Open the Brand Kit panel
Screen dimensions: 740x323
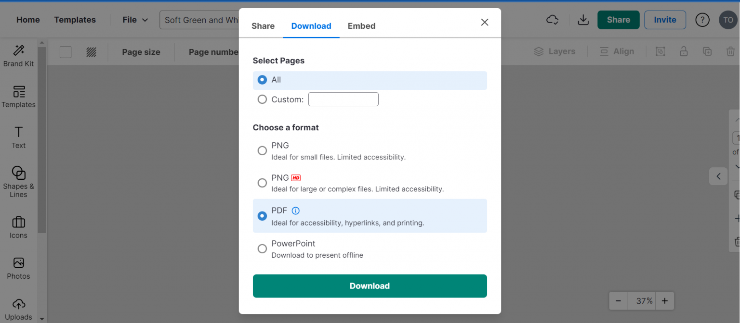tap(18, 56)
